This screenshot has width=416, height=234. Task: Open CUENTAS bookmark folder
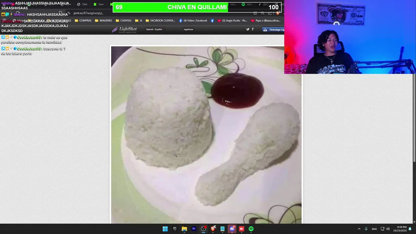[x=124, y=20]
